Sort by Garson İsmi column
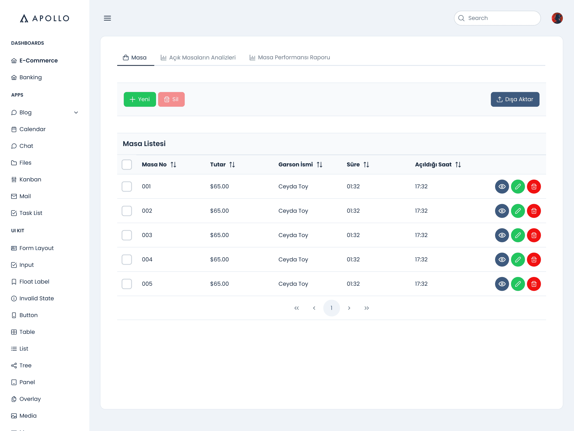The image size is (574, 431). [x=320, y=165]
